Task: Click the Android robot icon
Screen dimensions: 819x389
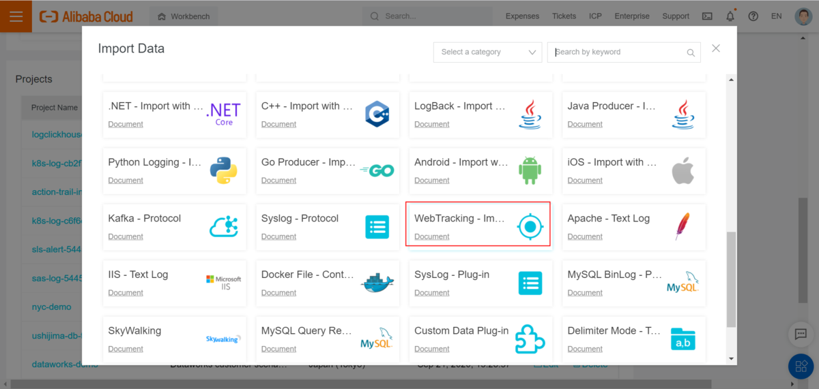Action: 530,170
